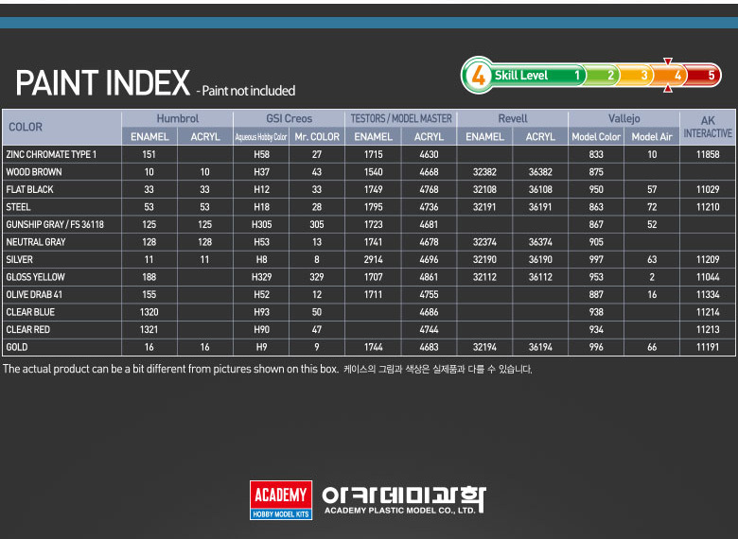Click the 'actual product can be different' disclaimer
This screenshot has width=738, height=539.
pyautogui.click(x=171, y=369)
